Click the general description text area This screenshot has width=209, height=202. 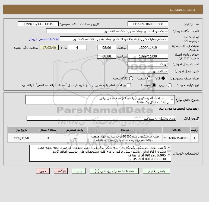100,100
